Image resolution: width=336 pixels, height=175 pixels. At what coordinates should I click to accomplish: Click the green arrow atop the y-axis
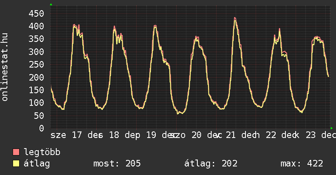tap(51, 4)
